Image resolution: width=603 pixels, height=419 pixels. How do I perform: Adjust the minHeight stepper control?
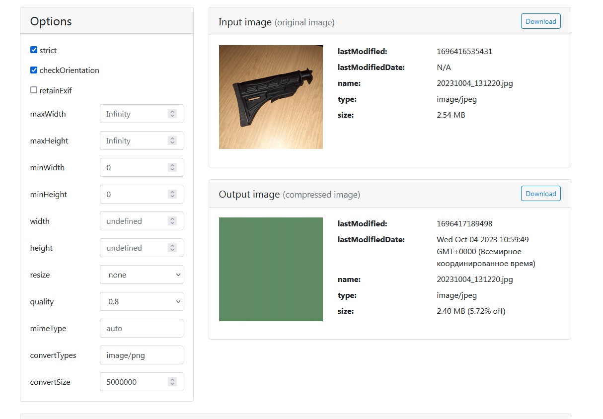pyautogui.click(x=172, y=194)
